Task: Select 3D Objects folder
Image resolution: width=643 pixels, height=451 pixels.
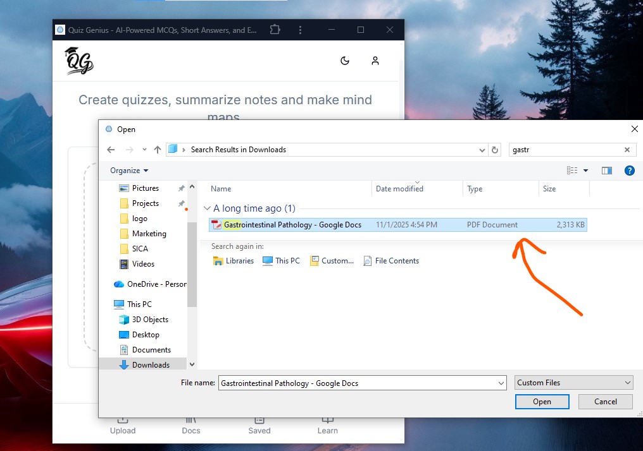Action: (x=150, y=320)
